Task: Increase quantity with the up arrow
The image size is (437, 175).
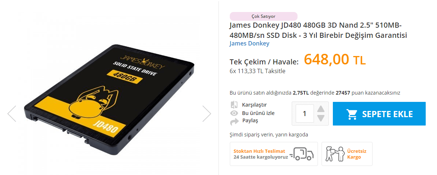Action: 321,109
